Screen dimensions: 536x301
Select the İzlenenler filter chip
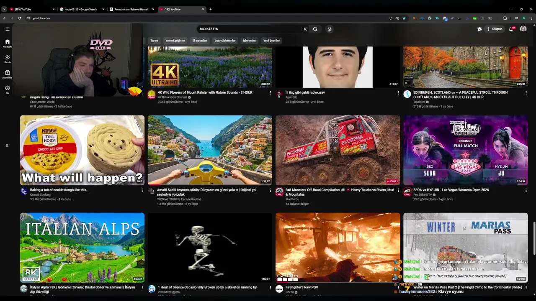pyautogui.click(x=249, y=41)
